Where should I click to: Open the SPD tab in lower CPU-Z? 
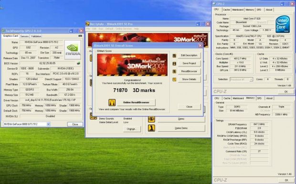tap(259, 98)
